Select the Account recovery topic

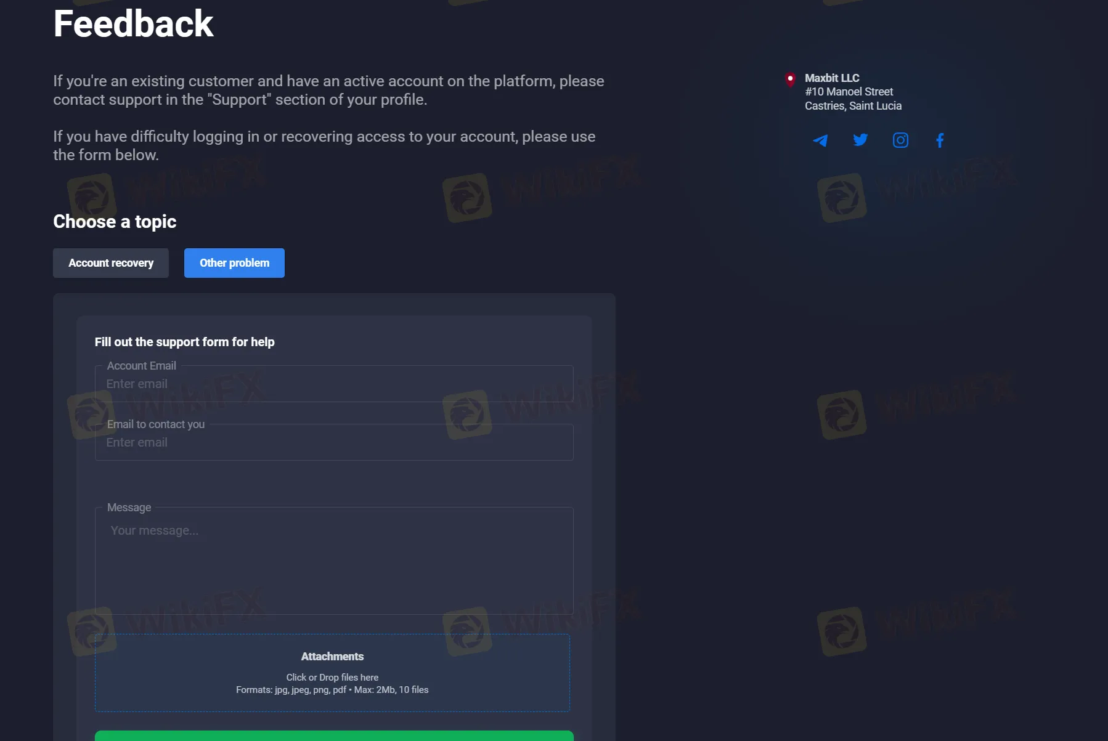(111, 263)
